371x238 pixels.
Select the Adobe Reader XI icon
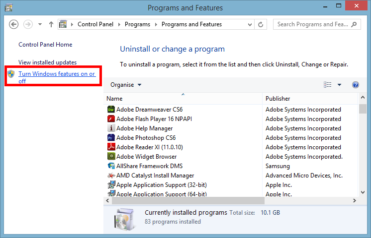111,147
